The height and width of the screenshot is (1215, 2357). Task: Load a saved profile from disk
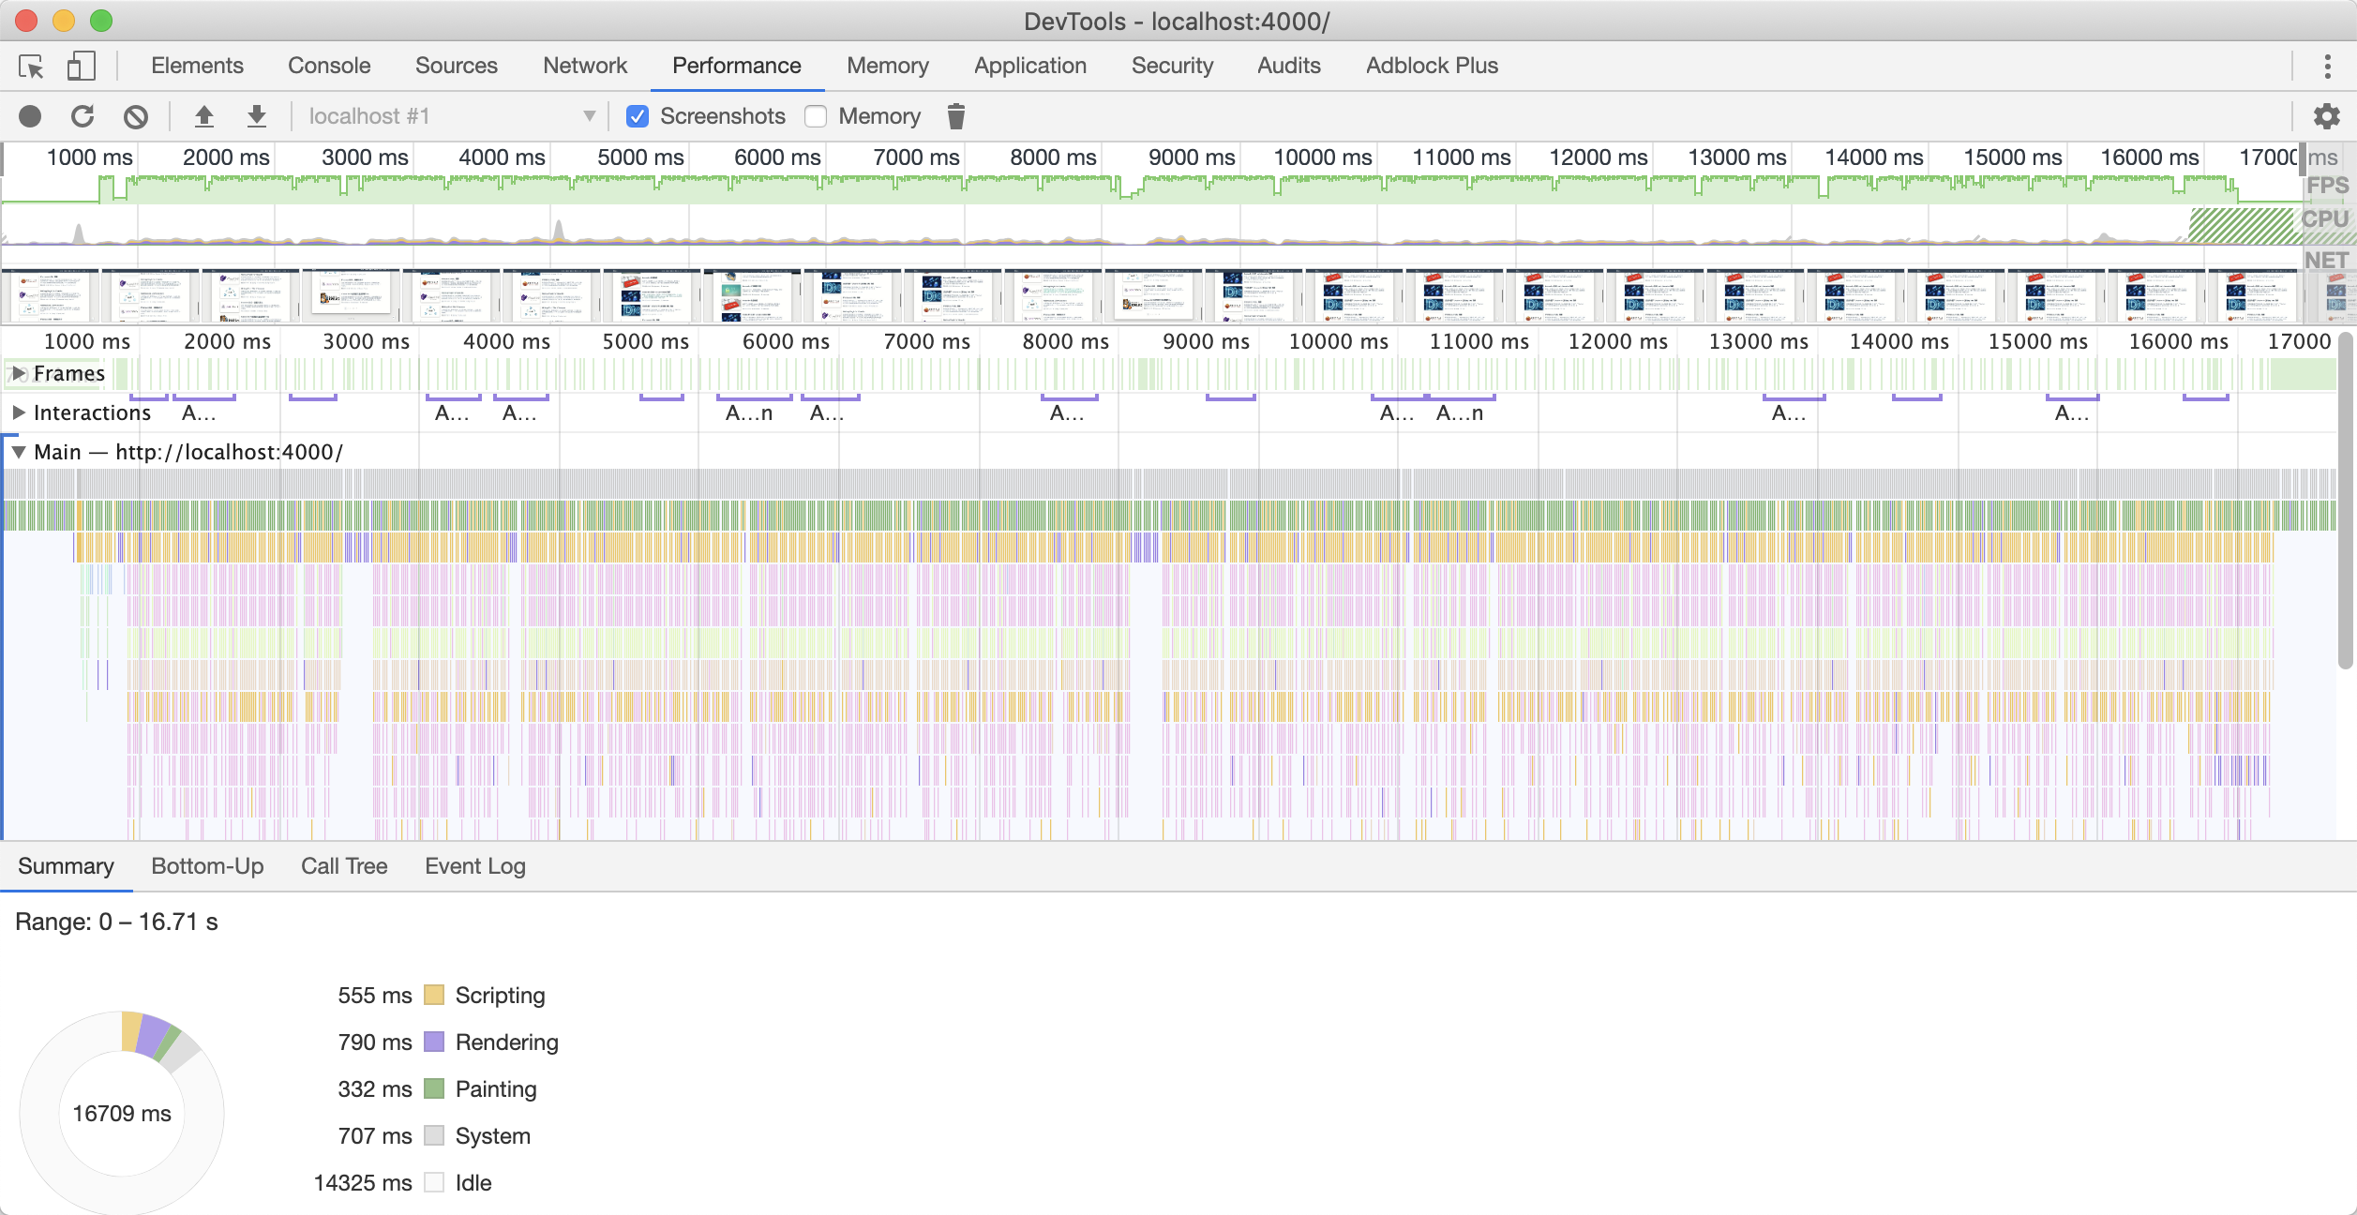204,115
